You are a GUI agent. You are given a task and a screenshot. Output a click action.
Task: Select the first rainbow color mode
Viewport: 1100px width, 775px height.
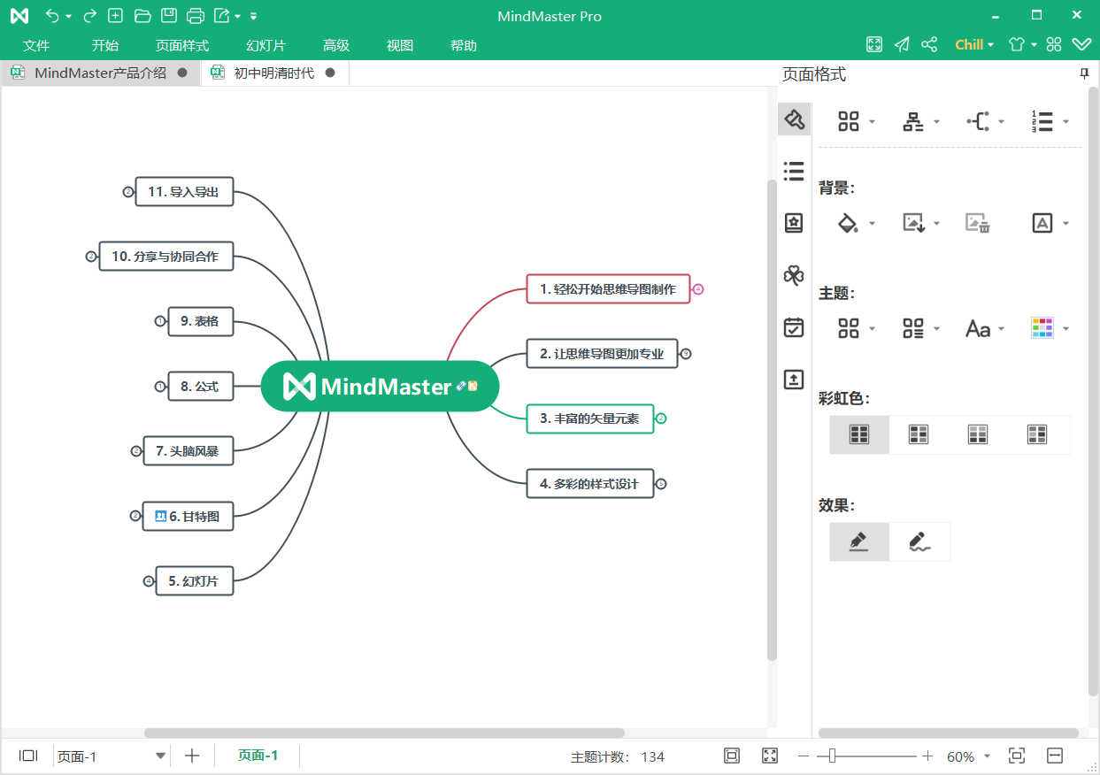[x=859, y=434]
